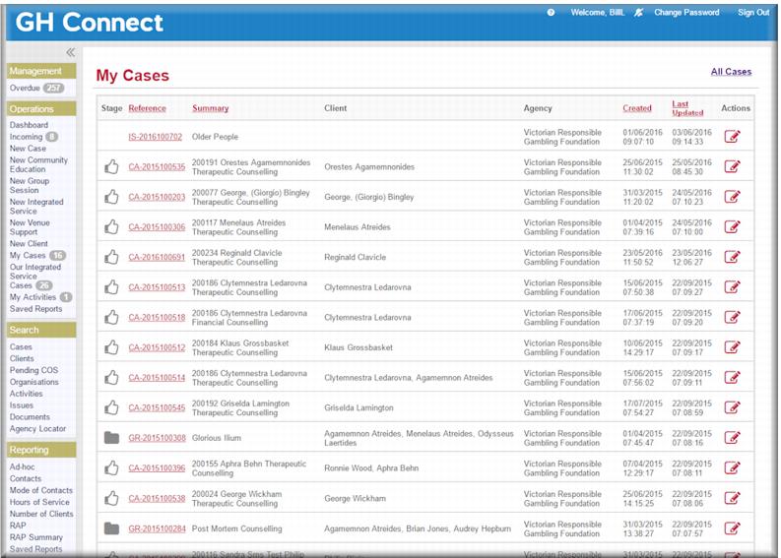
Task: Edit case CA-2016100691 via action icon
Action: coord(732,257)
